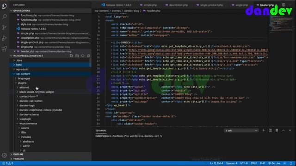Expand the dandev-schema folder
296x166 pixels.
coord(50,115)
